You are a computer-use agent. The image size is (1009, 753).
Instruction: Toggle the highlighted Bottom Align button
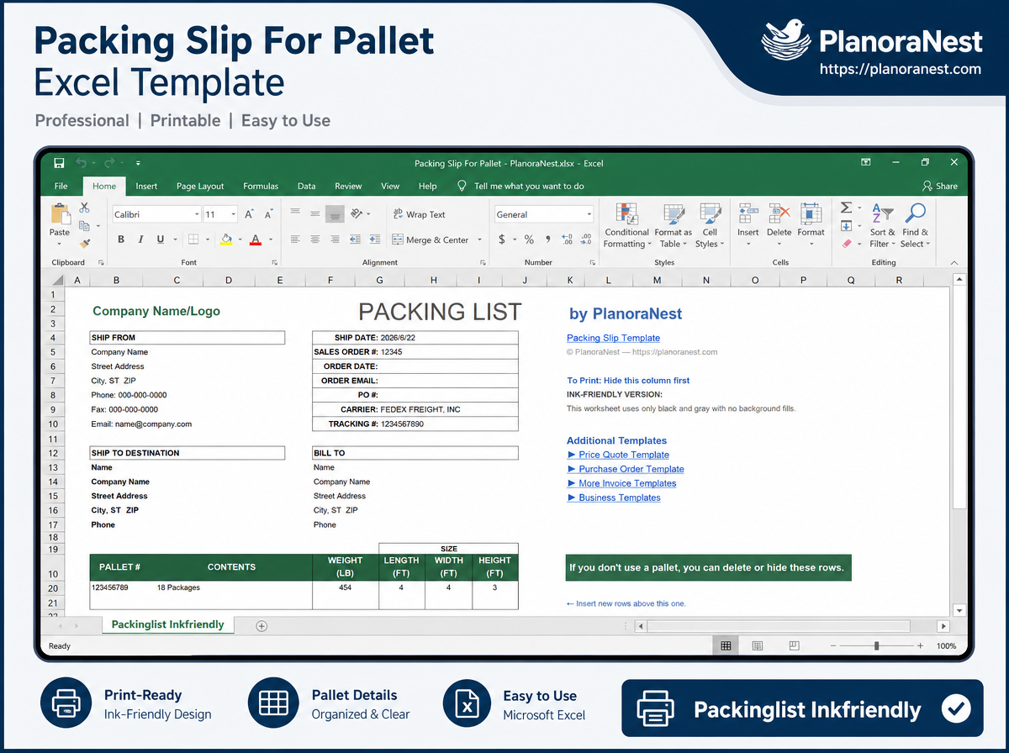pos(335,213)
